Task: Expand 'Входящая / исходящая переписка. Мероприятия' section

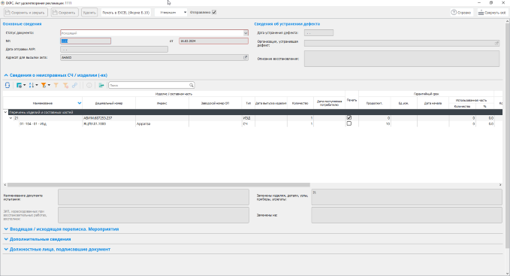Action: 6,229
